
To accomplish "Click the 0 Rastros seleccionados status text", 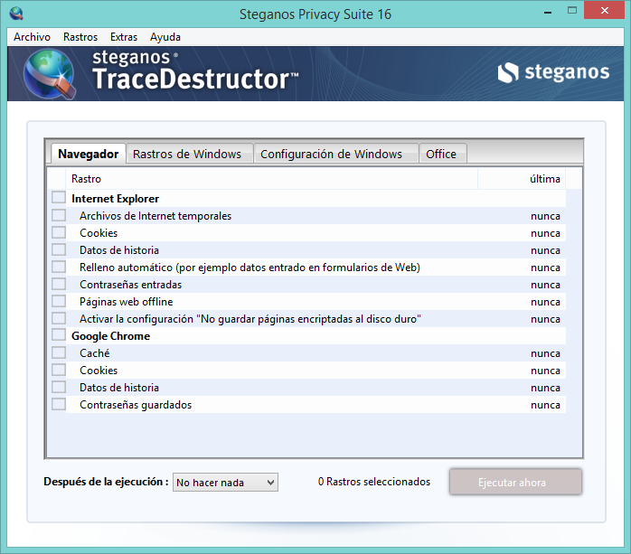I will tap(374, 482).
